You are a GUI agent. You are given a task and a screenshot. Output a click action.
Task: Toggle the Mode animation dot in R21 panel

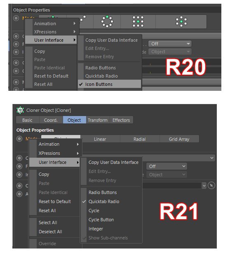click(19, 139)
